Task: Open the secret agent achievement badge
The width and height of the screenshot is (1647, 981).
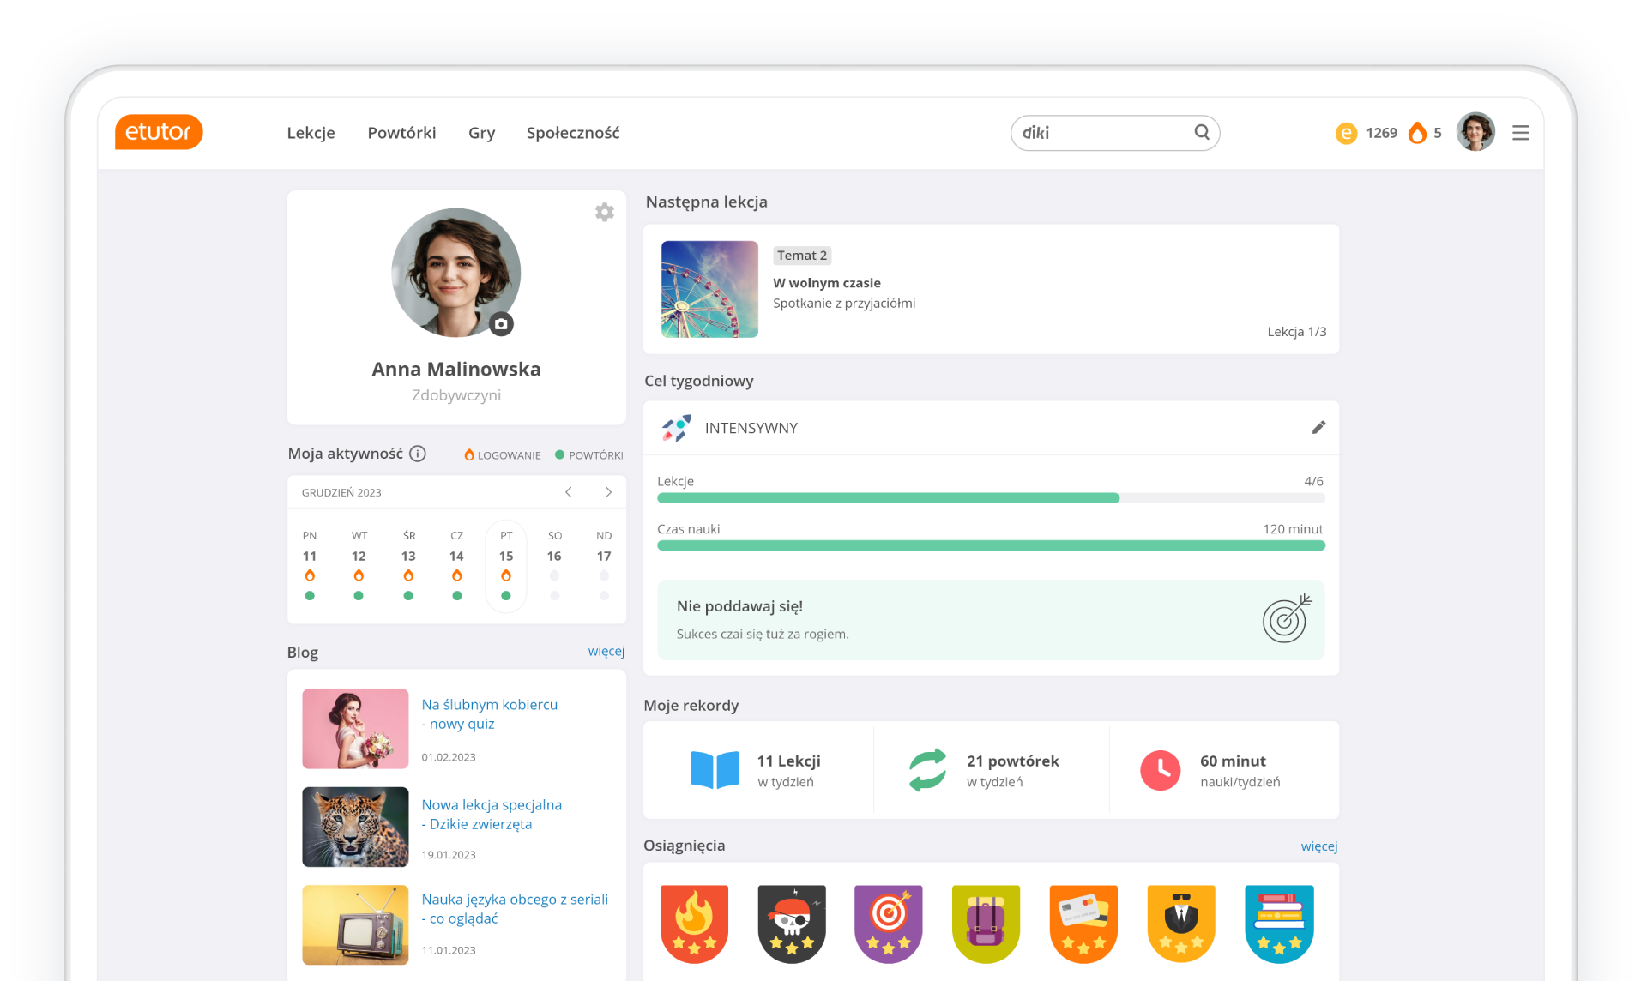Action: [1181, 924]
